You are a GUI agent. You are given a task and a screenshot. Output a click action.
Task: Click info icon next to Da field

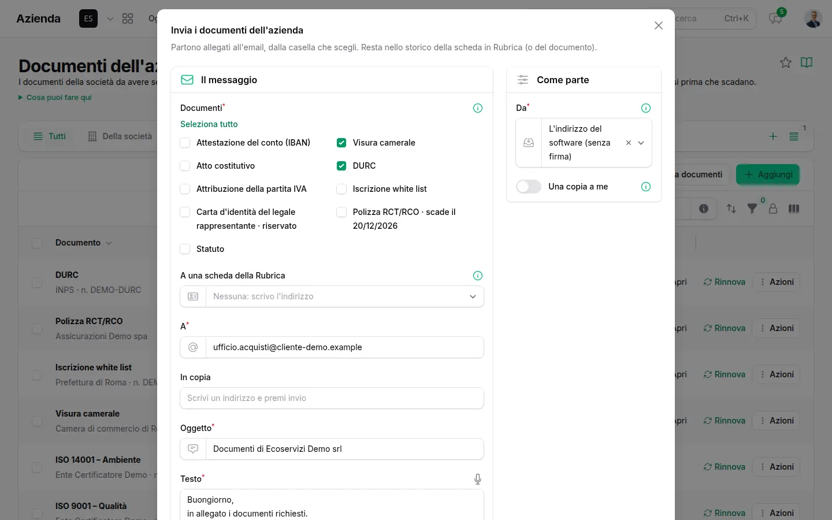[646, 108]
